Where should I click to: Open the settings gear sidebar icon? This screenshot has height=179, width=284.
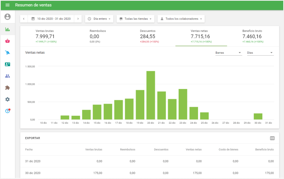pyautogui.click(x=8, y=99)
